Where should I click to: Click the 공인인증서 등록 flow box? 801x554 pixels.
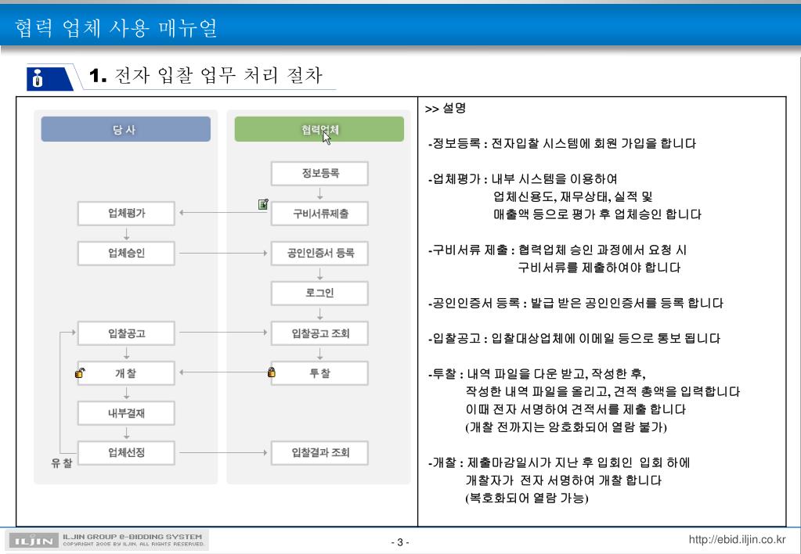coord(319,253)
